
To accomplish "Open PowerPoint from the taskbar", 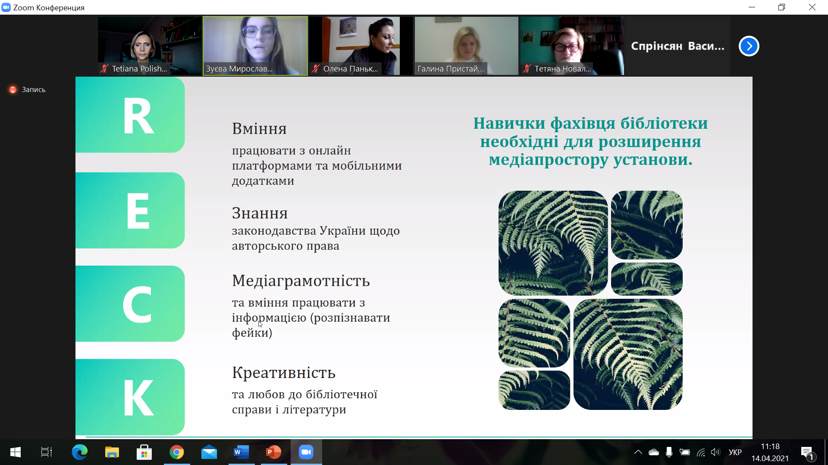I will click(273, 452).
